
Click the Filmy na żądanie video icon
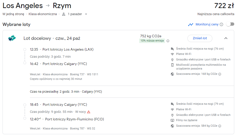coord(172,120)
